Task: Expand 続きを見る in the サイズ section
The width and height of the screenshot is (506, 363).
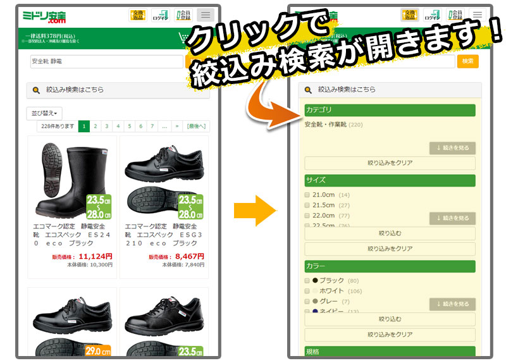Action: [452, 218]
